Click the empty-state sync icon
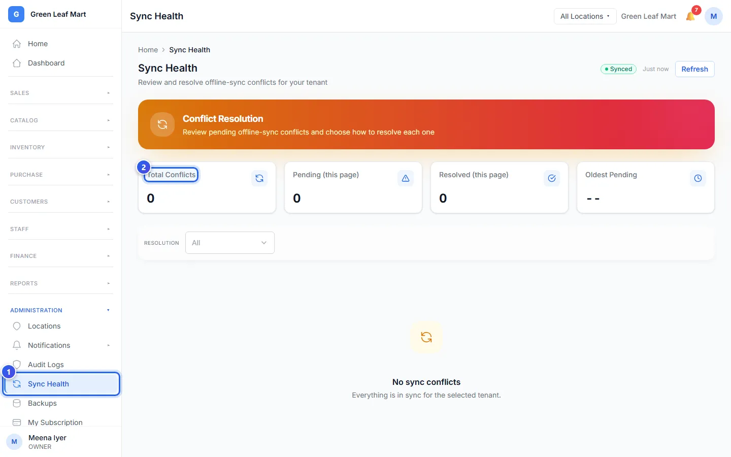Image resolution: width=731 pixels, height=457 pixels. click(x=426, y=337)
